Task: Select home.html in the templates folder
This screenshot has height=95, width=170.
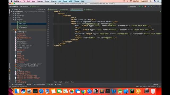Action: (x=22, y=22)
